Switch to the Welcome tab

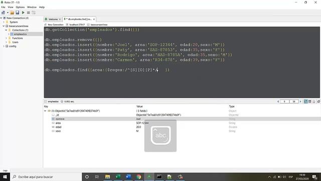click(53, 19)
